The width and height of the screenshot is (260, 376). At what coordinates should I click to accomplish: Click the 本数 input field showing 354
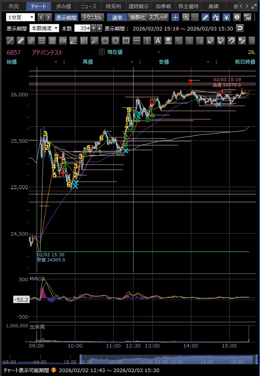(84, 28)
